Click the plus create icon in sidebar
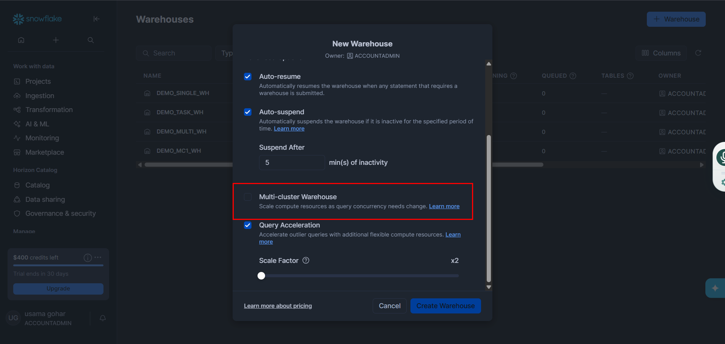Screen dimensions: 725x344 coord(56,40)
